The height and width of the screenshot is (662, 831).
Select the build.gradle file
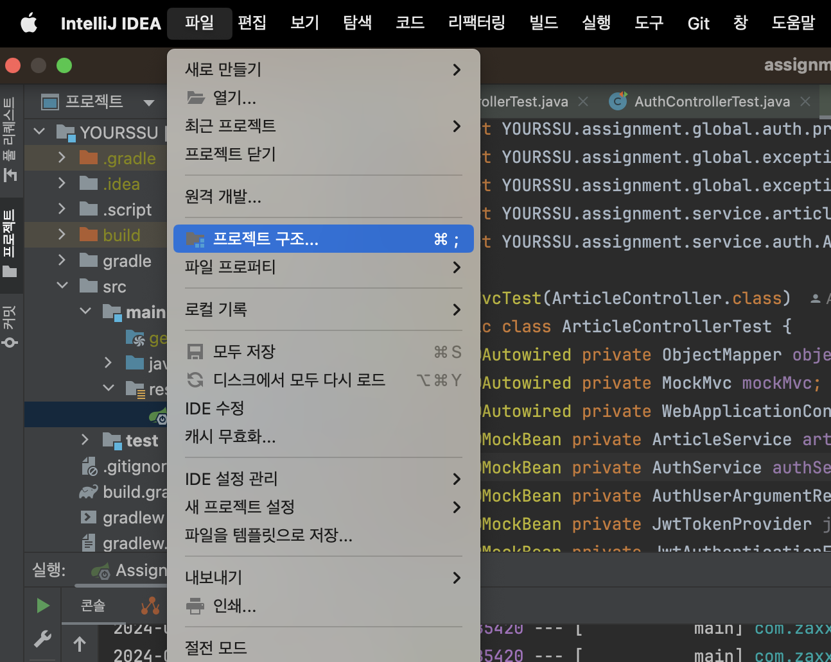123,492
